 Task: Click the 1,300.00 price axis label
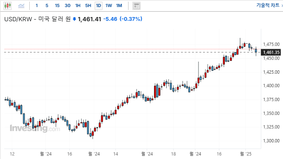(x=271, y=141)
